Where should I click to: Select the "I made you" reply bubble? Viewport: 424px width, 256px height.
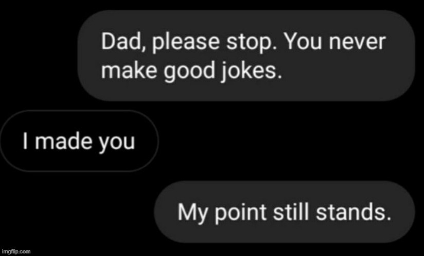click(x=78, y=141)
